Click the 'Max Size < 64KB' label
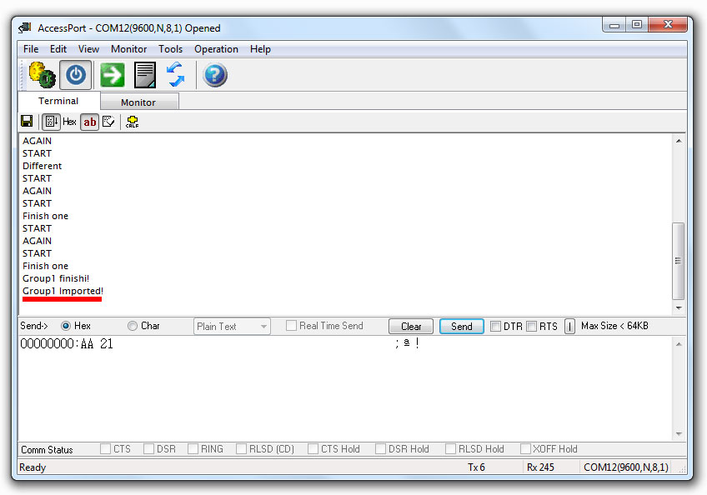The width and height of the screenshot is (707, 495). (x=614, y=326)
